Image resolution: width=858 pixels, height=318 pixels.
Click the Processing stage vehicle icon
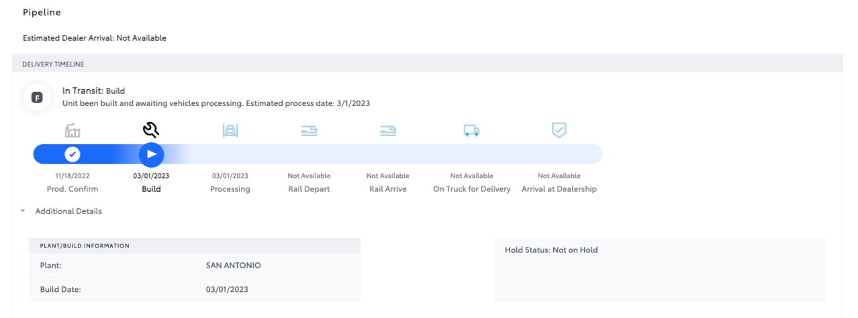[230, 130]
